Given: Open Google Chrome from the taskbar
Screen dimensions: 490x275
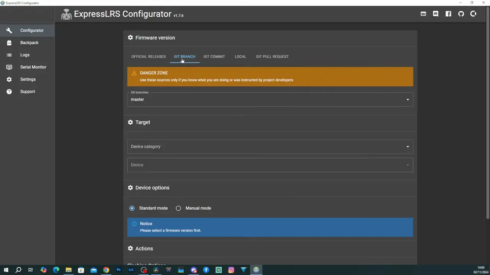Looking at the screenshot, I should 106,270.
